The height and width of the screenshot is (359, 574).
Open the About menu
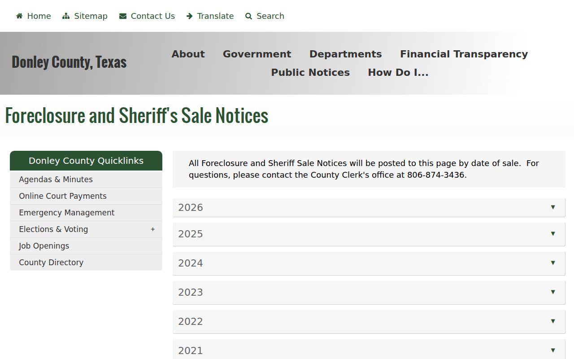(188, 54)
